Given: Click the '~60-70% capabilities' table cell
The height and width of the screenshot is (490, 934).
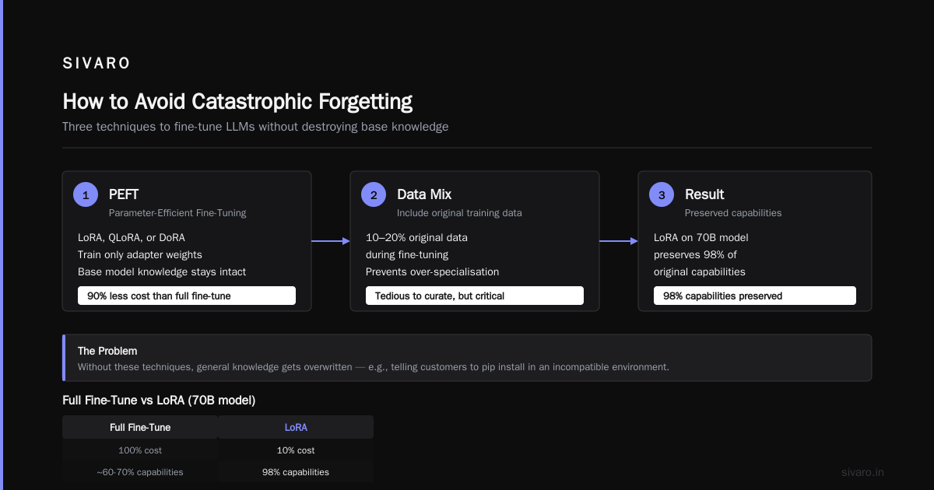Looking at the screenshot, I should (140, 472).
